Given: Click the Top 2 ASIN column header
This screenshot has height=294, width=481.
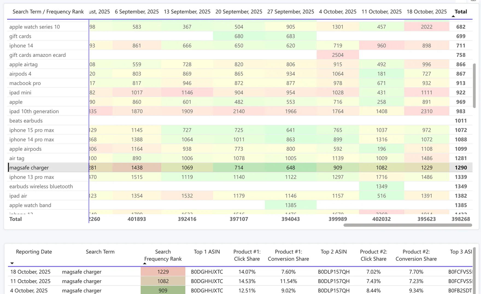Looking at the screenshot, I should 334,252.
